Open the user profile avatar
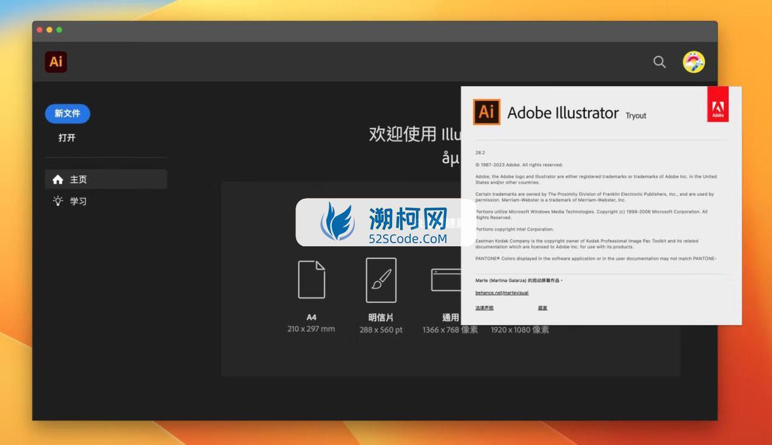The image size is (772, 445). [x=694, y=62]
